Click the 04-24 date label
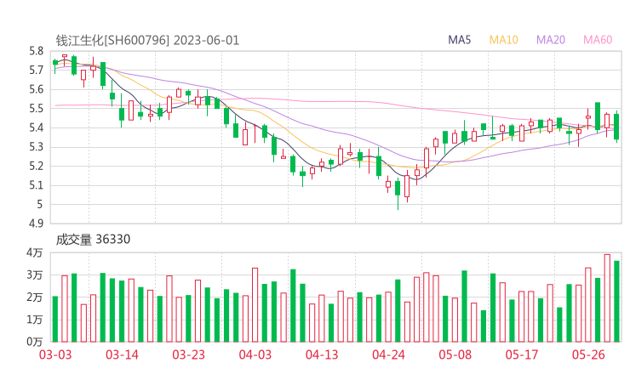 [x=388, y=354]
